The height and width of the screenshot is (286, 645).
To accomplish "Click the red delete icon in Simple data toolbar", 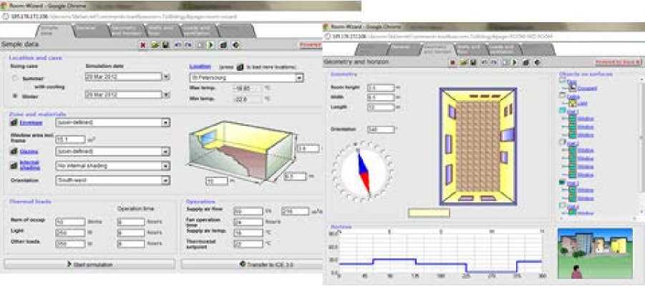I will (143, 45).
